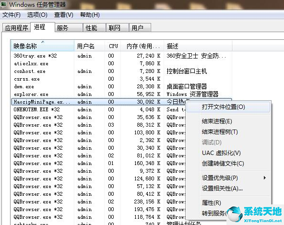Click the 56,952 K memory value
This screenshot has width=284, height=225.
(149, 94)
